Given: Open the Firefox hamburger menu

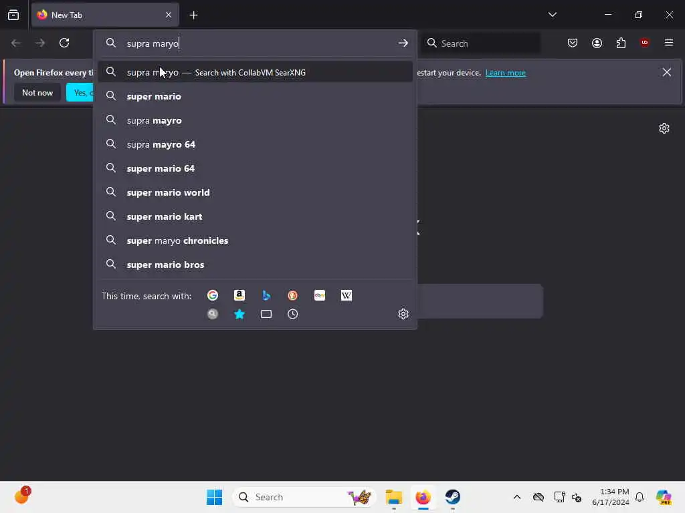Looking at the screenshot, I should [668, 43].
